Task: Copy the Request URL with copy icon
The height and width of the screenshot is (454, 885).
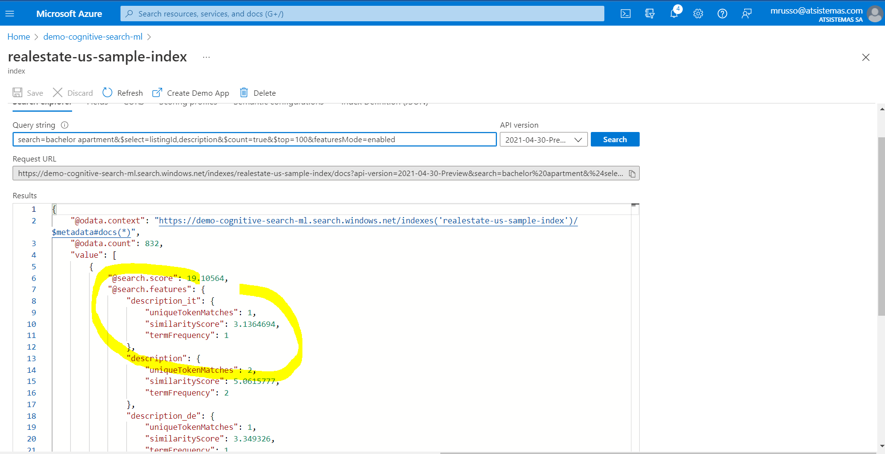Action: (x=632, y=174)
